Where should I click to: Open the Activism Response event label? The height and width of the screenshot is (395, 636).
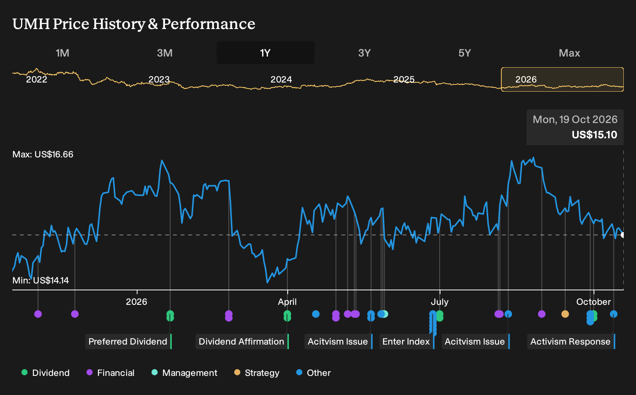(571, 342)
